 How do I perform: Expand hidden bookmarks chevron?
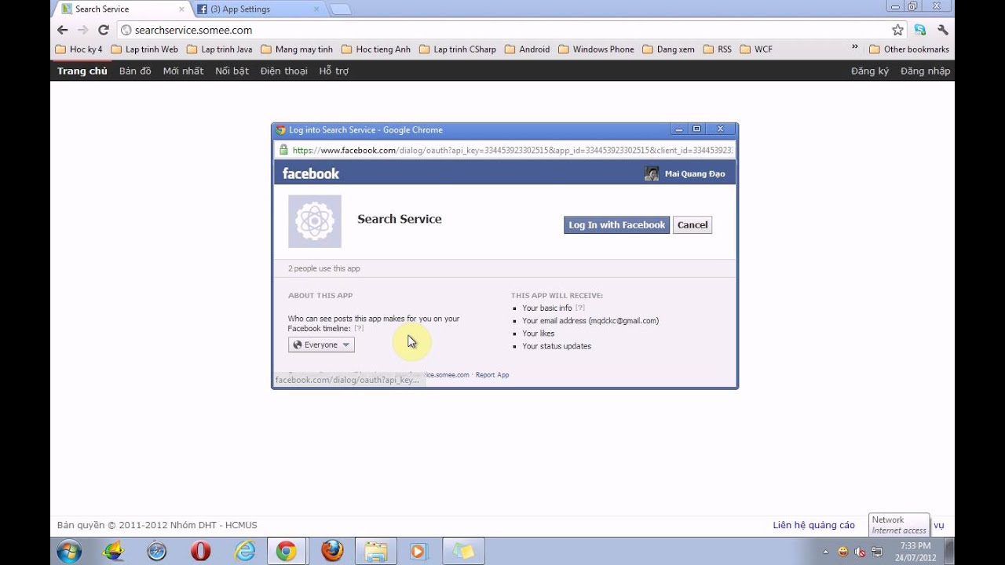pos(855,49)
